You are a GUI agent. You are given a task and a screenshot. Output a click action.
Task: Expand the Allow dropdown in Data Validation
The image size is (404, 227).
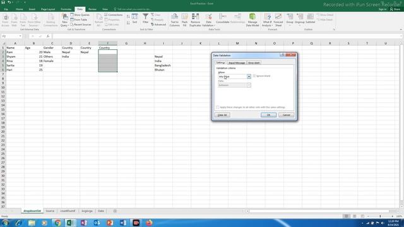tap(249, 76)
